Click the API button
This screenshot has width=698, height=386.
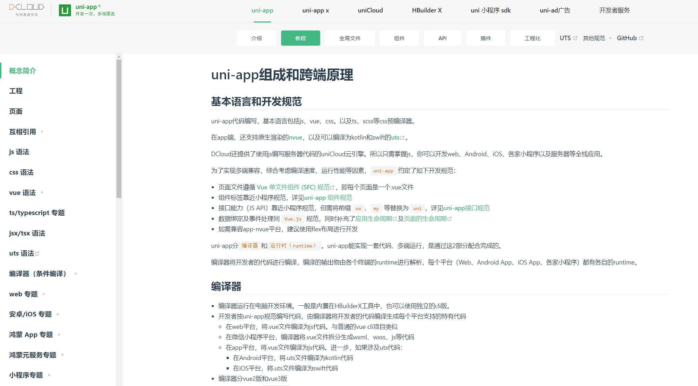(x=442, y=38)
